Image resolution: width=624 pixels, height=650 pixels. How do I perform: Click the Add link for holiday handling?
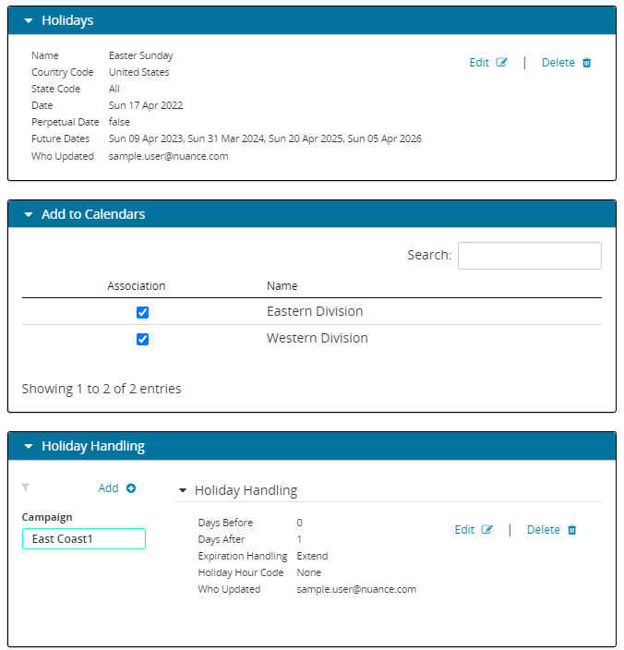(108, 488)
